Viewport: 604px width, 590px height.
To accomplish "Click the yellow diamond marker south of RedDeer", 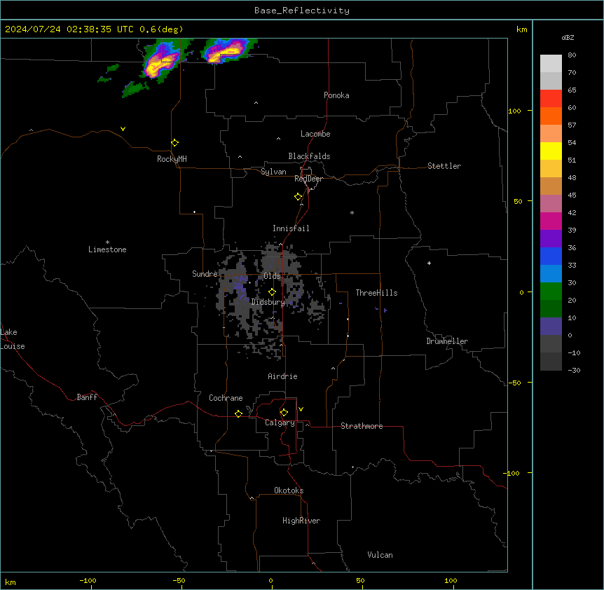I will pyautogui.click(x=298, y=197).
